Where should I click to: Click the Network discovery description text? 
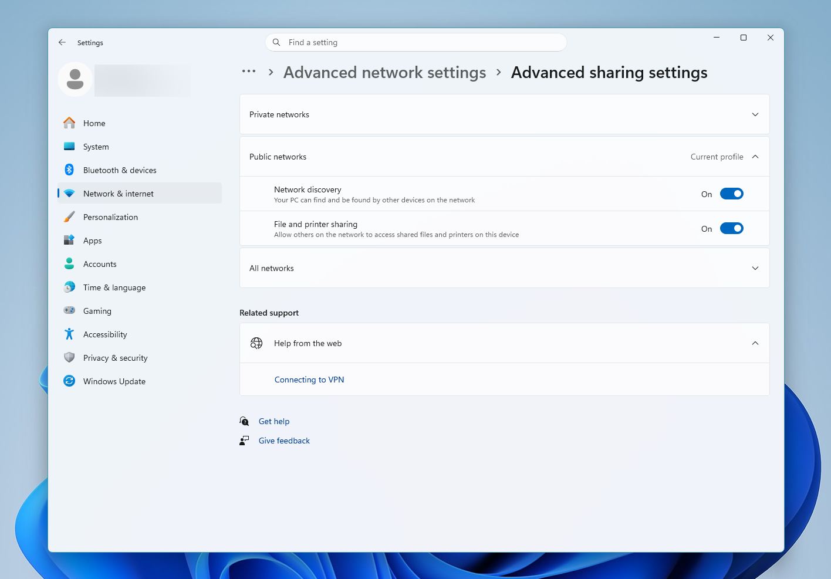tap(374, 200)
